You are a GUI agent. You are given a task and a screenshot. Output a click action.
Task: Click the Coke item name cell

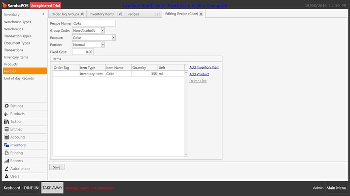point(118,74)
